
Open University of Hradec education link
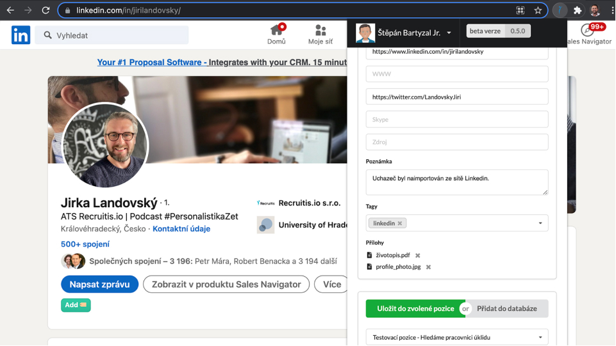click(313, 225)
